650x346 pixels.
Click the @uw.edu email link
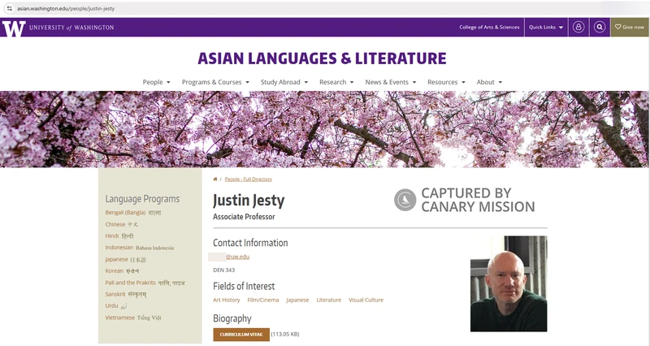pos(237,257)
